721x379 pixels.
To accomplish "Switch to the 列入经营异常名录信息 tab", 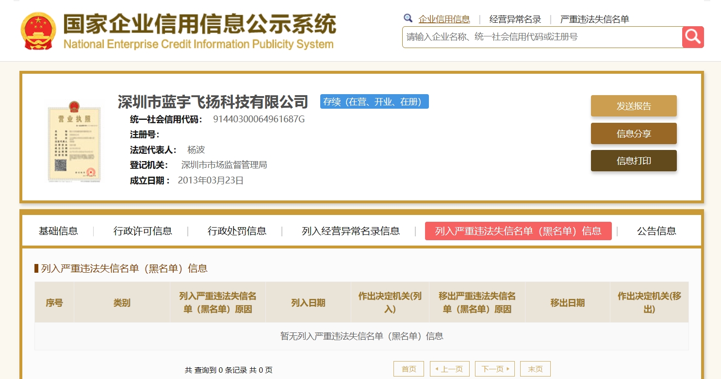I will tap(350, 231).
